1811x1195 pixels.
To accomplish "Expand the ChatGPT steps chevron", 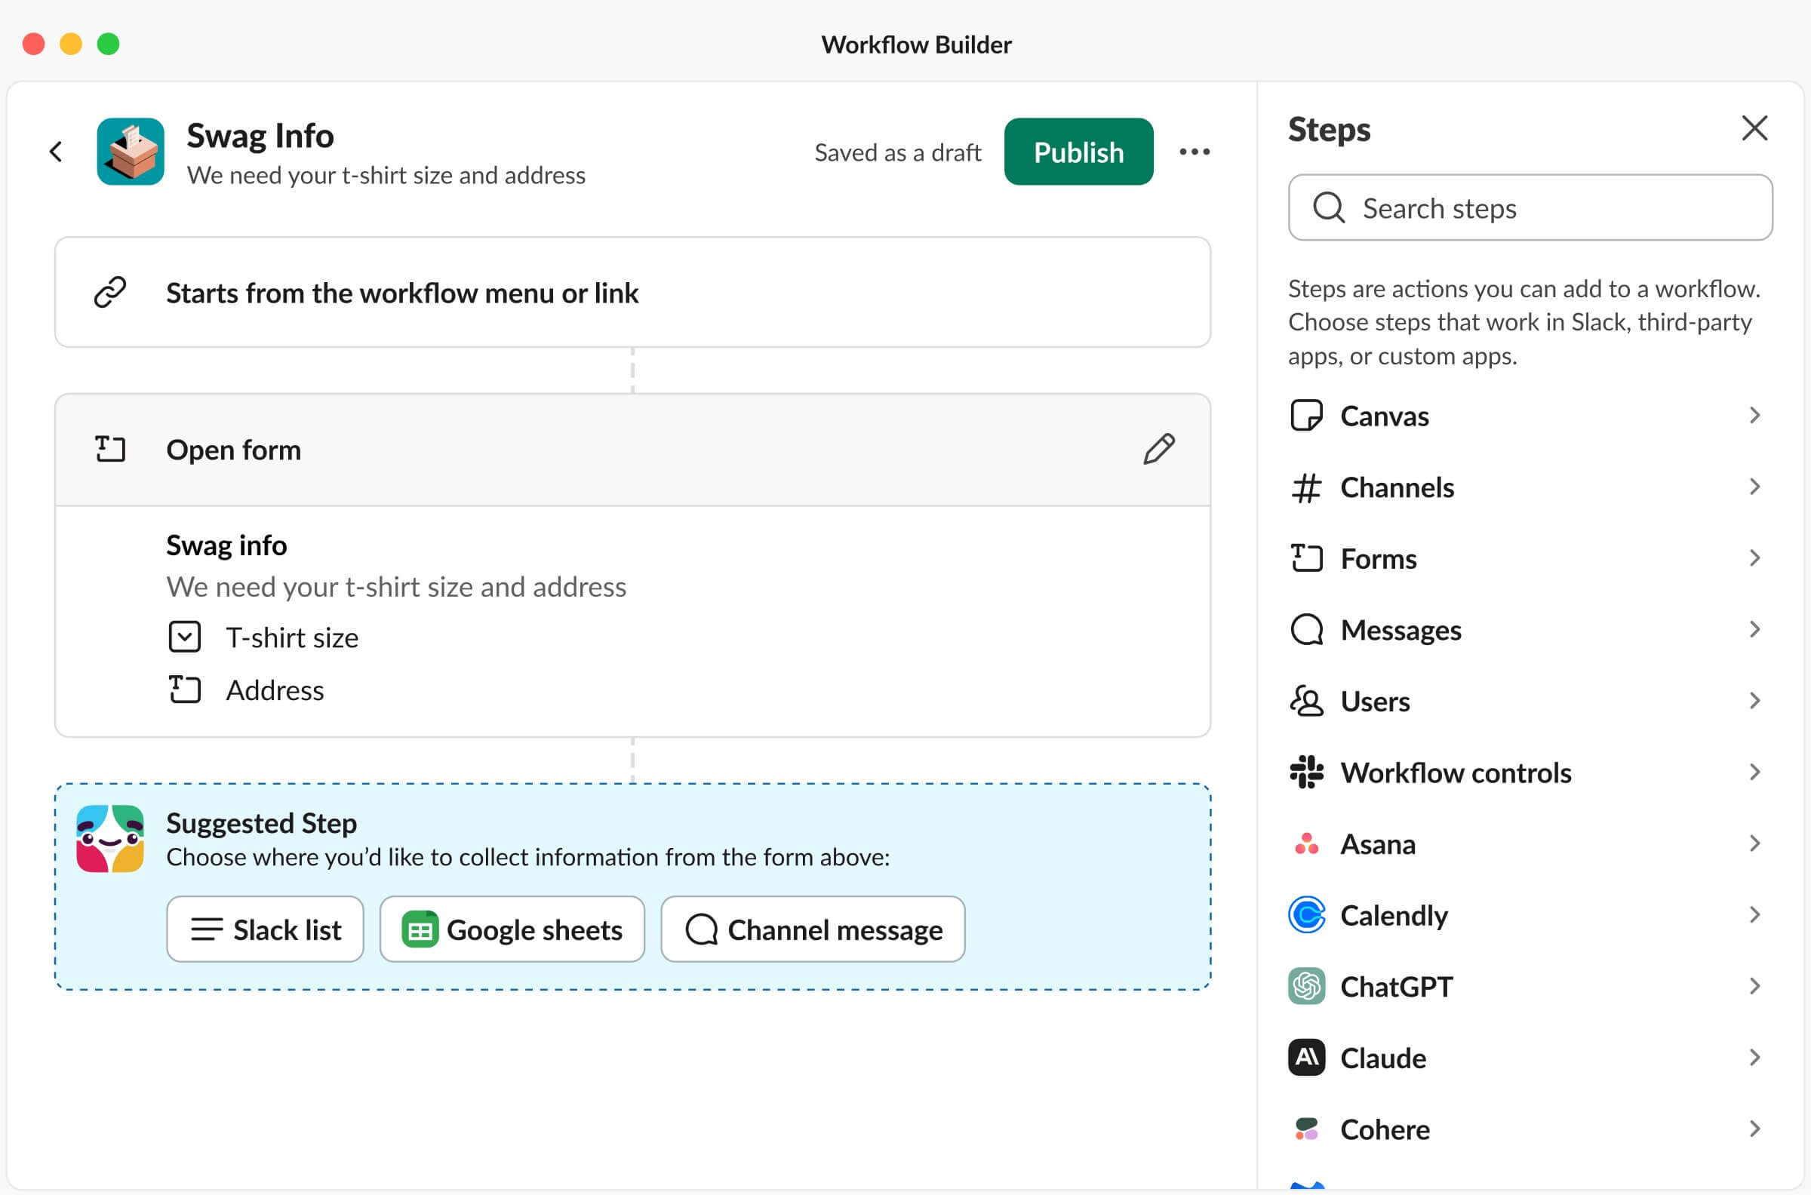I will [x=1754, y=986].
